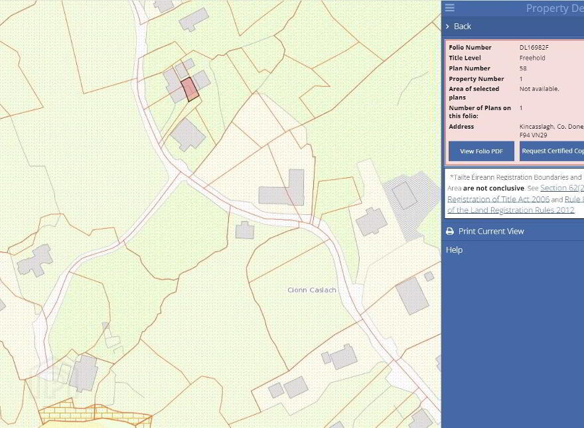Open Registration of Title Act 2006 link
Screen dimensions: 584x428
(498, 199)
